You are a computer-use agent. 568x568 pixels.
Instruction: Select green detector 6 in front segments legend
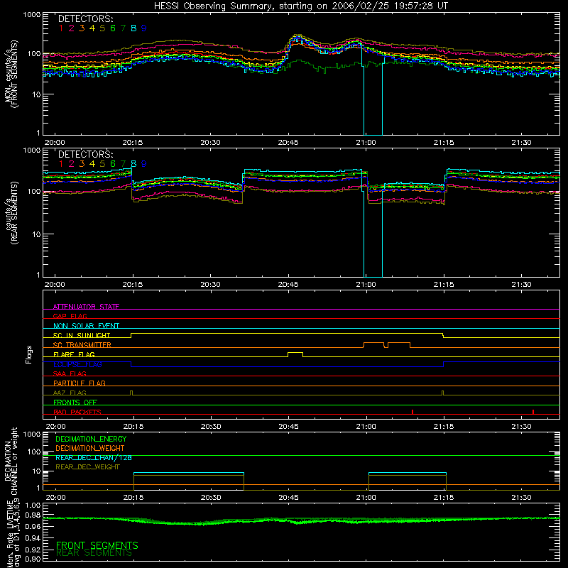[113, 28]
